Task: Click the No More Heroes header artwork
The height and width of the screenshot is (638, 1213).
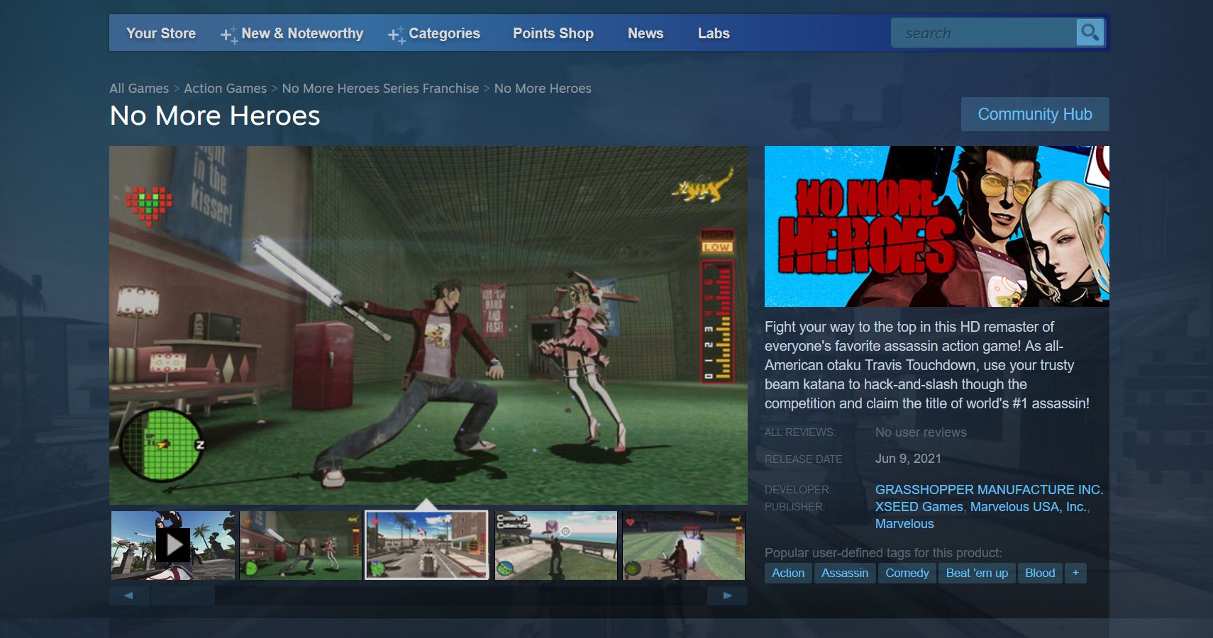Action: (x=937, y=226)
